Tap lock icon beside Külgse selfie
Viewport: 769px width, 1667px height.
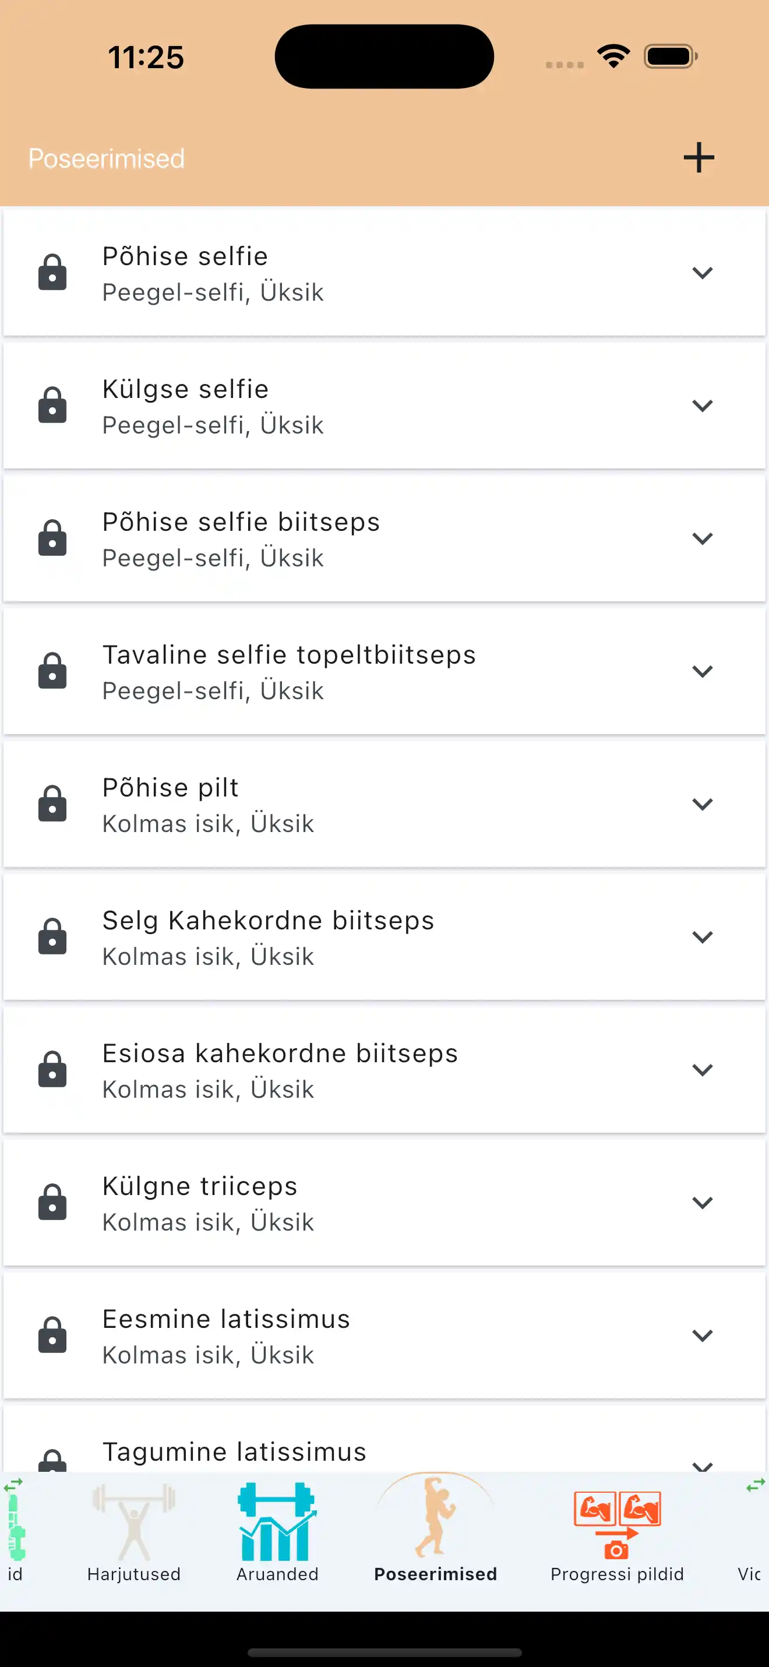point(52,405)
